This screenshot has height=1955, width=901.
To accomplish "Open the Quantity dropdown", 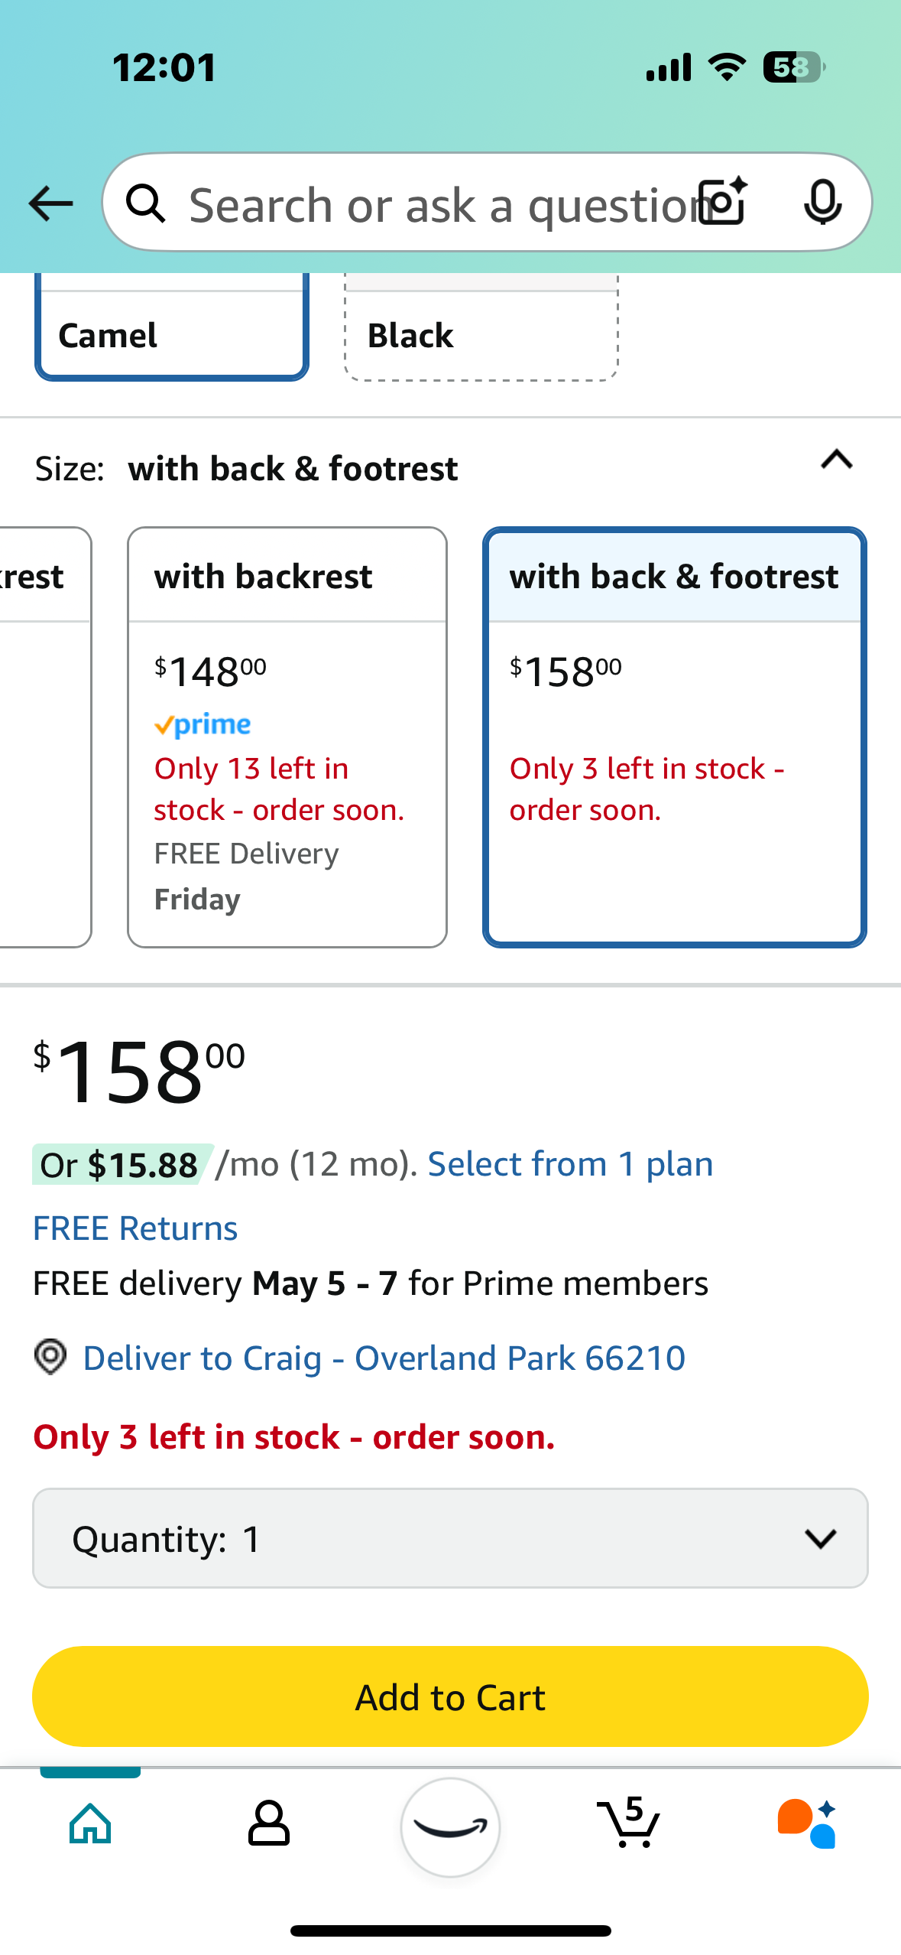I will tap(450, 1538).
